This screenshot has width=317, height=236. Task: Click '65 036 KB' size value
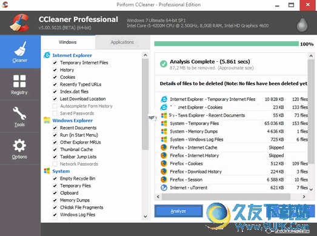coord(274,123)
